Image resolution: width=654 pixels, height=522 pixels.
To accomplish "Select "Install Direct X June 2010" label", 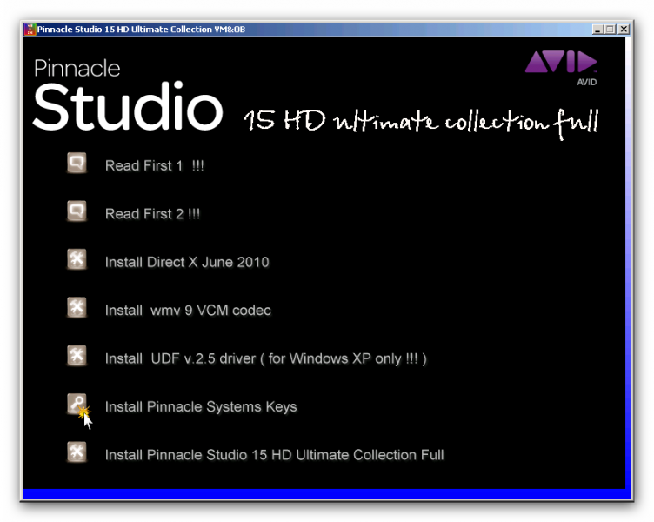I will (x=187, y=262).
